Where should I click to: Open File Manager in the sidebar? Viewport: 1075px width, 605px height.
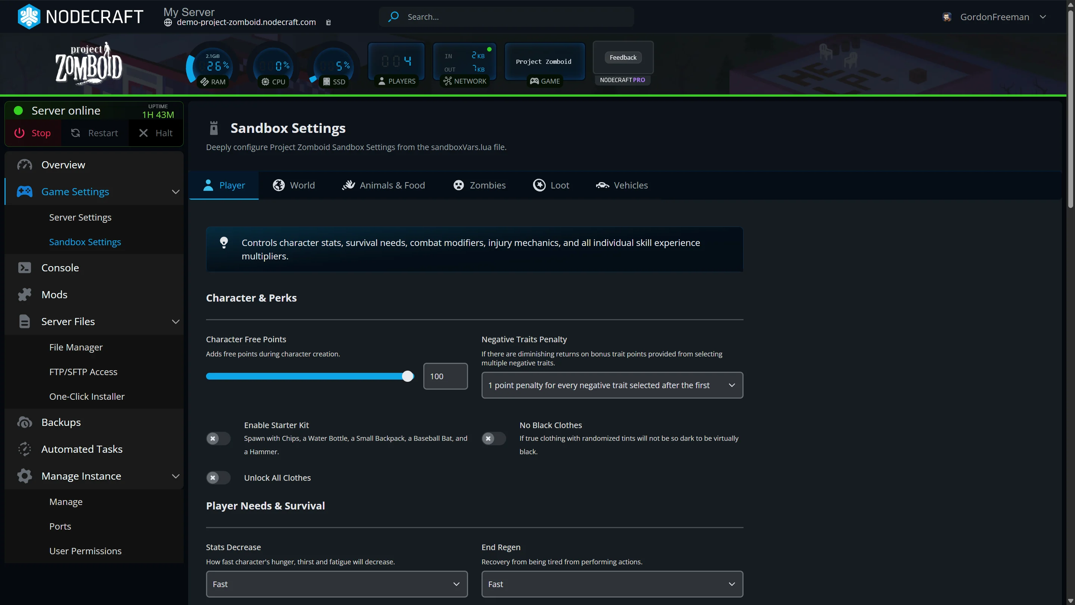tap(76, 347)
